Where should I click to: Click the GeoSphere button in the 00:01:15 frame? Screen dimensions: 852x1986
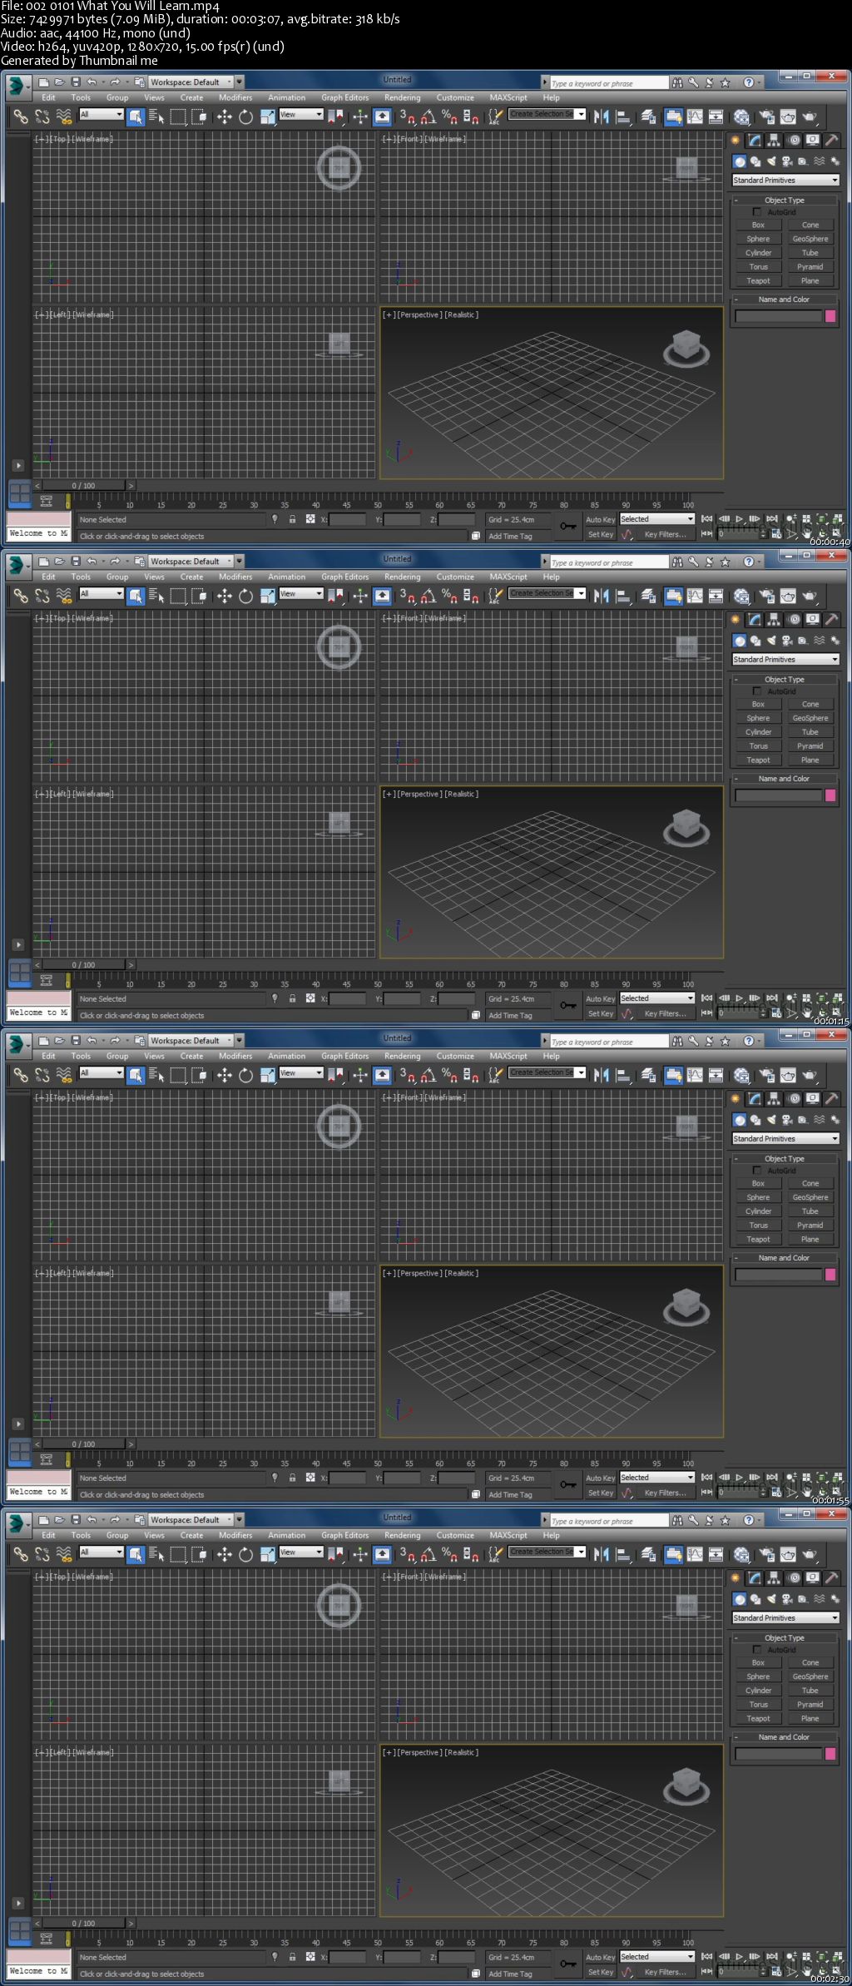(x=810, y=718)
